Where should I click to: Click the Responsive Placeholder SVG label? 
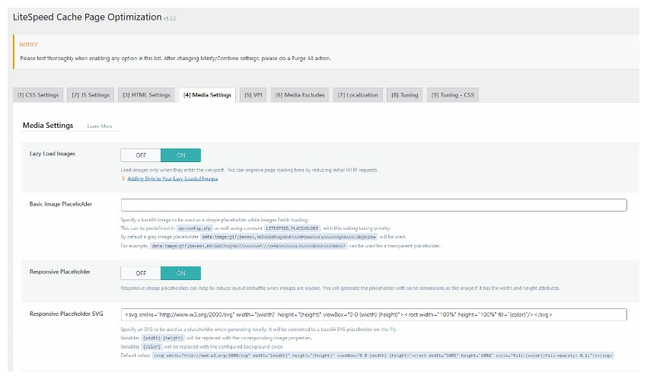(x=66, y=314)
